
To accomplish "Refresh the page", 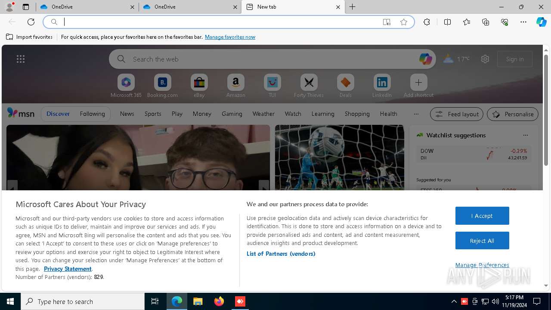I will tap(31, 22).
